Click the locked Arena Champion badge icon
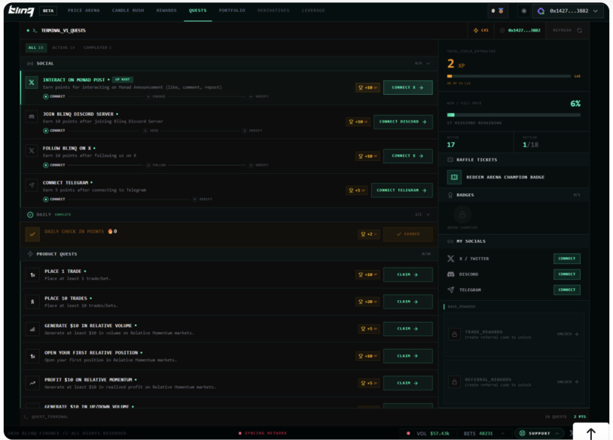Image resolution: width=613 pixels, height=440 pixels. tap(462, 215)
